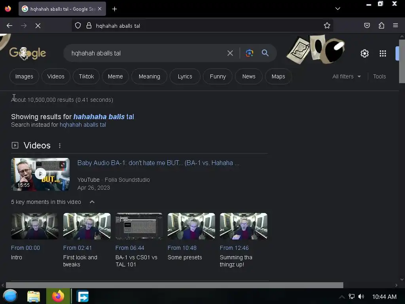Open the Intro key moment thumbnail
The height and width of the screenshot is (304, 405).
[35, 226]
